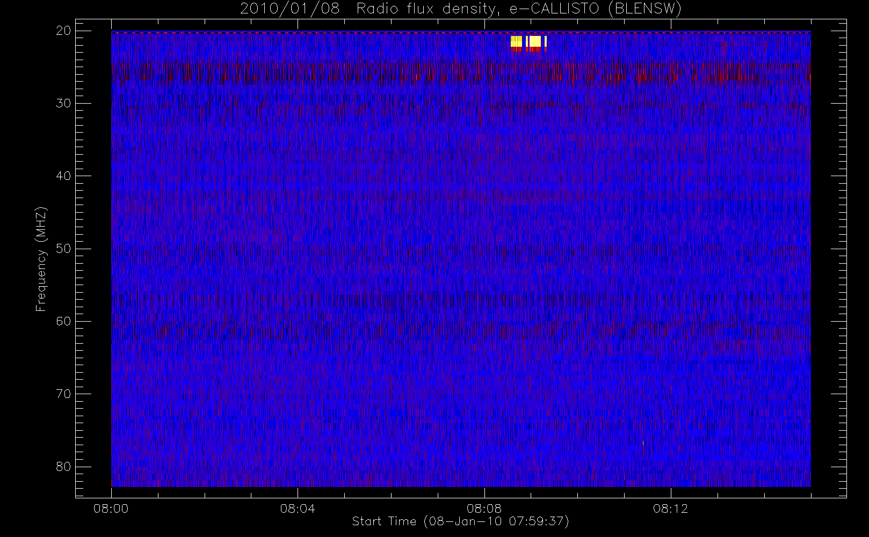The image size is (869, 537).
Task: Click the date "2010/01/08" in the title
Action: pyautogui.click(x=290, y=9)
